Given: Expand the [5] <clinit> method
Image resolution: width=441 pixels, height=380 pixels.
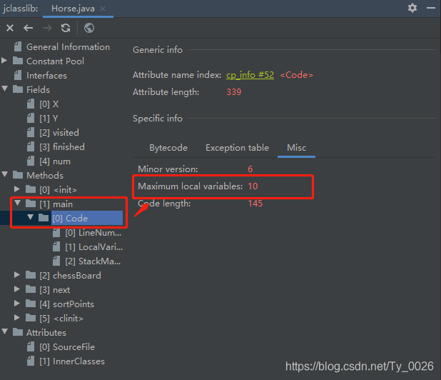Looking at the screenshot, I should point(17,318).
